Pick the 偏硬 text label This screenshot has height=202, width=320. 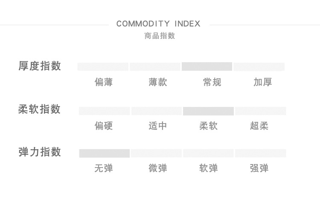click(x=104, y=126)
